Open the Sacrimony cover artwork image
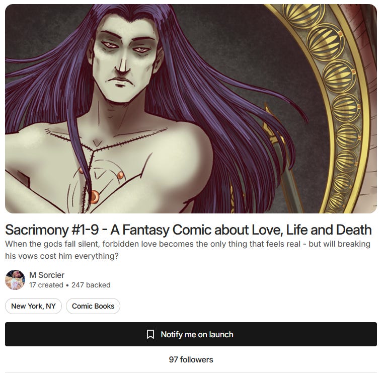Image resolution: width=383 pixels, height=373 pixels. [x=191, y=109]
